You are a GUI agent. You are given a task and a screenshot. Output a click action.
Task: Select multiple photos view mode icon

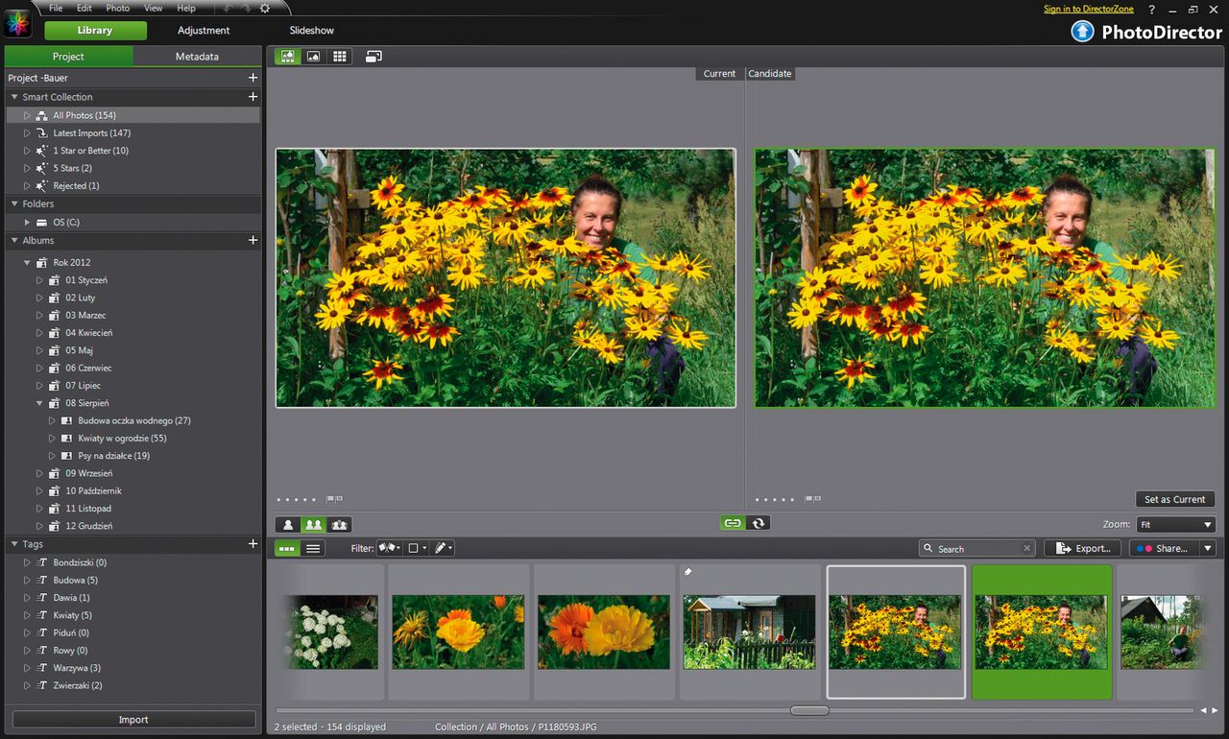click(x=339, y=525)
